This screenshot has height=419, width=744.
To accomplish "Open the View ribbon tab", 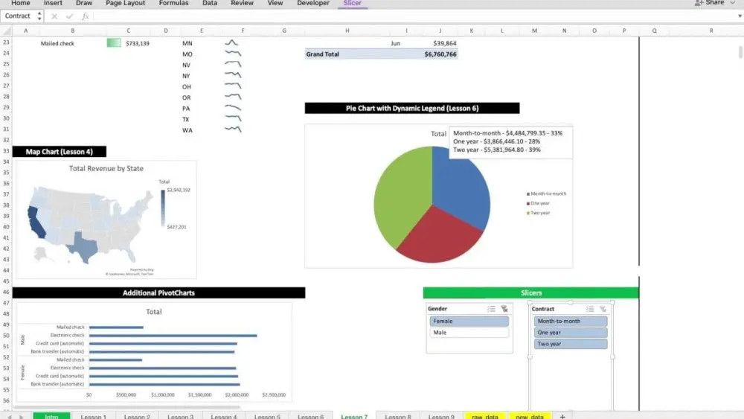I will [x=275, y=3].
